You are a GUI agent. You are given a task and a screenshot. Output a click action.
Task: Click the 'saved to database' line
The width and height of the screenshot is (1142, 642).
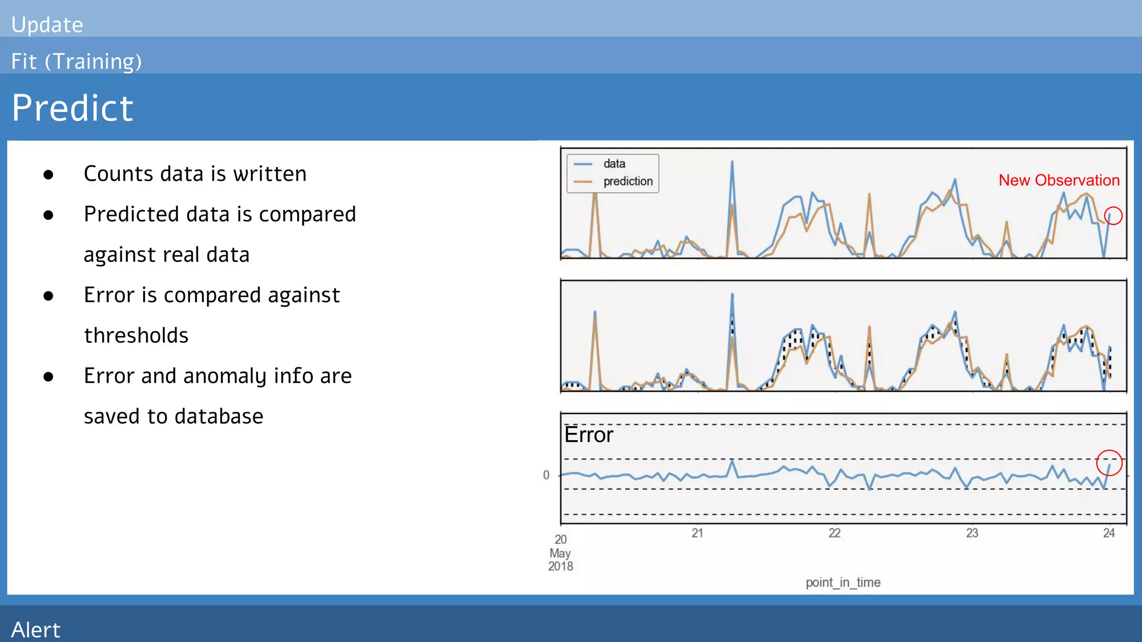(173, 416)
